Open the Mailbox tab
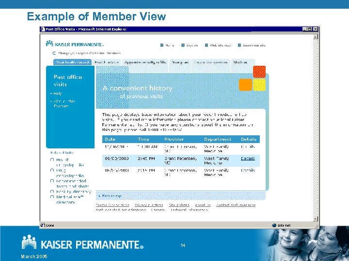 [243, 62]
